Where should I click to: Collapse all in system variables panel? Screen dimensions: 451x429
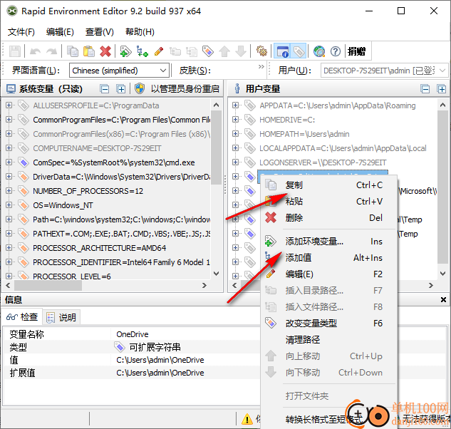tap(105, 89)
